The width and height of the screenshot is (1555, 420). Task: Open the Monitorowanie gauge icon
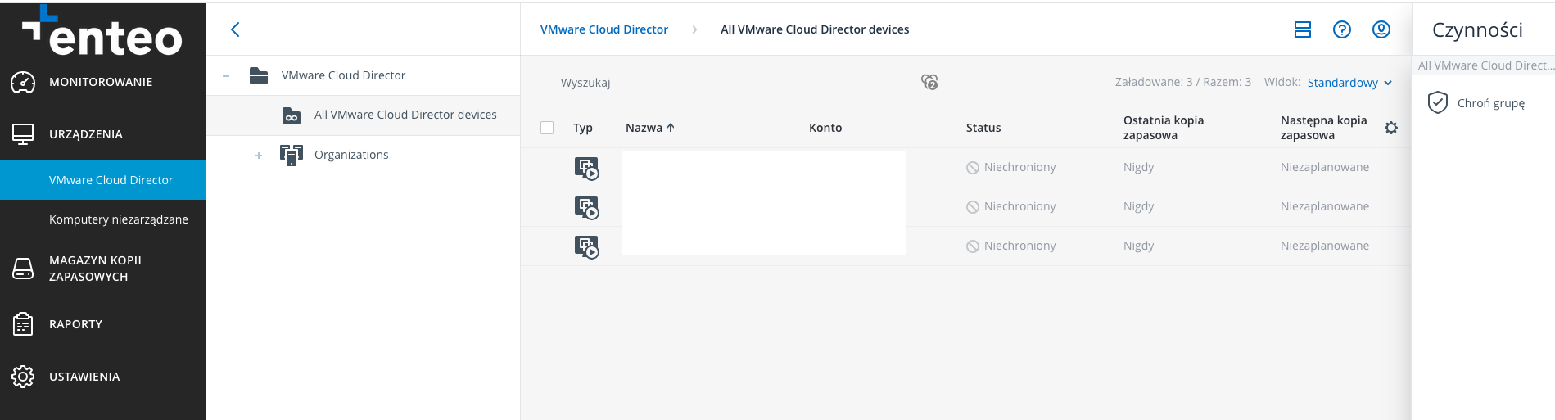pos(23,82)
